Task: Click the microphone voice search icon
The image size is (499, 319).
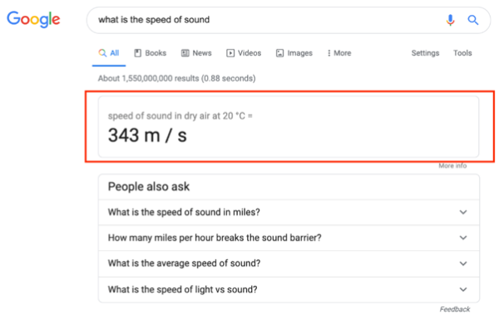Action: pos(450,20)
